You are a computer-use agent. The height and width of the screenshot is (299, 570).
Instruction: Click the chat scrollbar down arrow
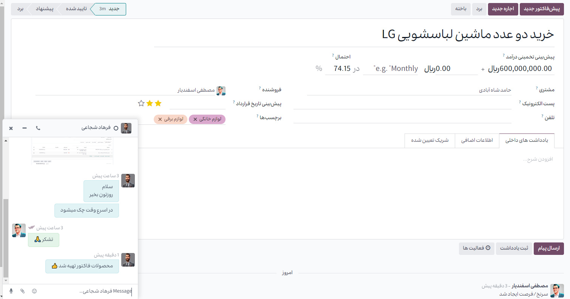coord(5,281)
